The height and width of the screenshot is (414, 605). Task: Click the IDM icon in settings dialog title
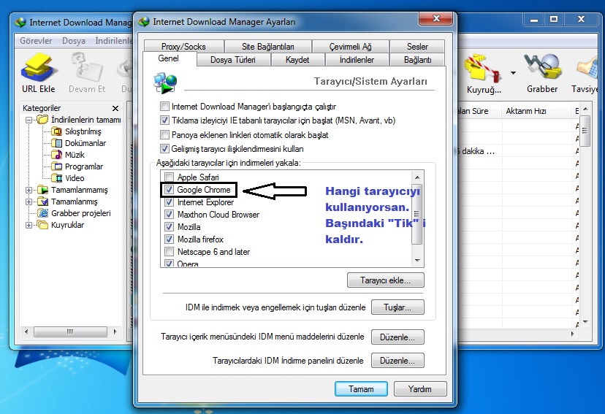[x=144, y=22]
